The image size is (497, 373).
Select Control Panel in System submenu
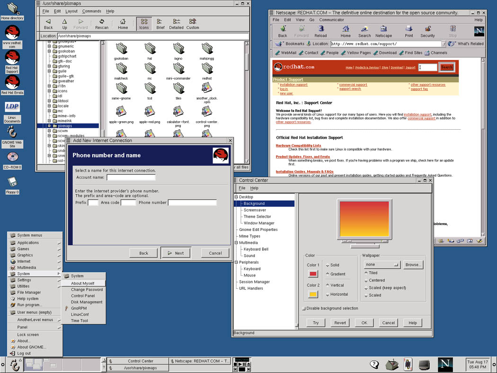(x=83, y=296)
